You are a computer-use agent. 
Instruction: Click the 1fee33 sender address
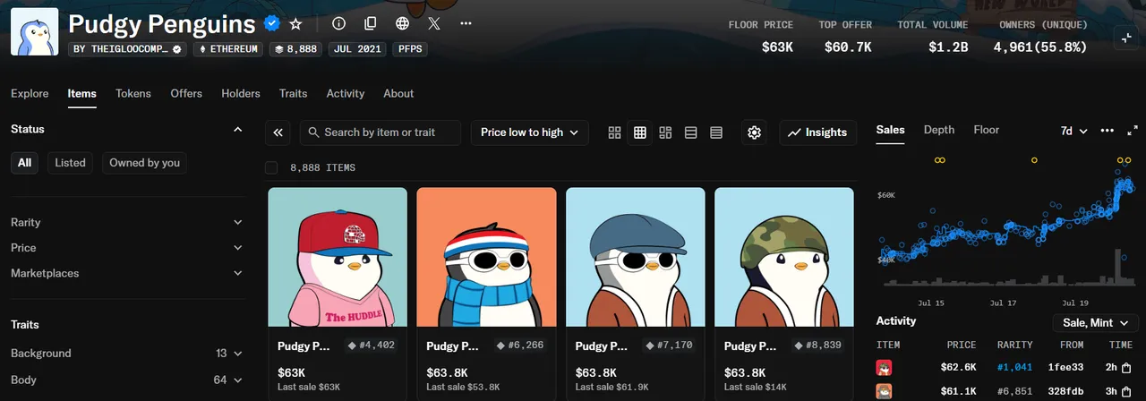pos(1067,367)
